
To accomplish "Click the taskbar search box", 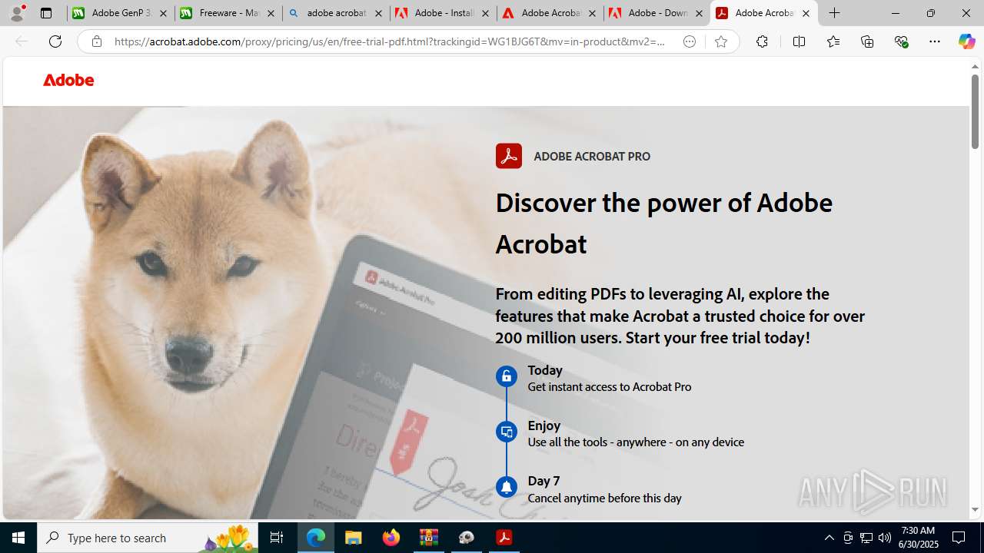I will [148, 538].
